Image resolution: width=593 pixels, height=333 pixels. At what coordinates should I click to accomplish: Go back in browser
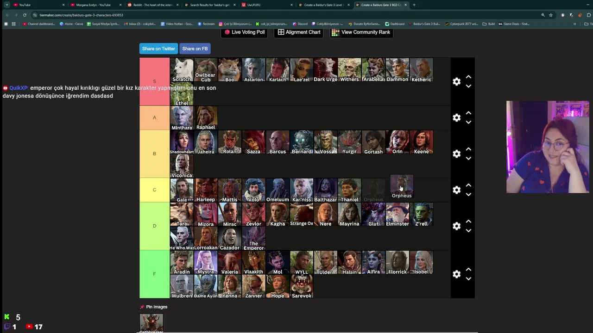coord(7,15)
